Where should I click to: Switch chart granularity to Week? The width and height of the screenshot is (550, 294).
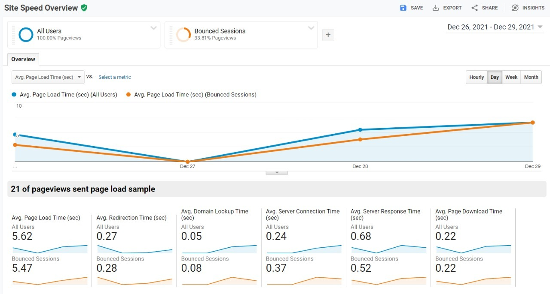(x=511, y=77)
